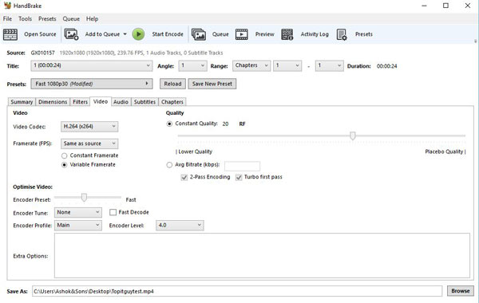Open the Framerate Same as source dropdown

pyautogui.click(x=89, y=144)
